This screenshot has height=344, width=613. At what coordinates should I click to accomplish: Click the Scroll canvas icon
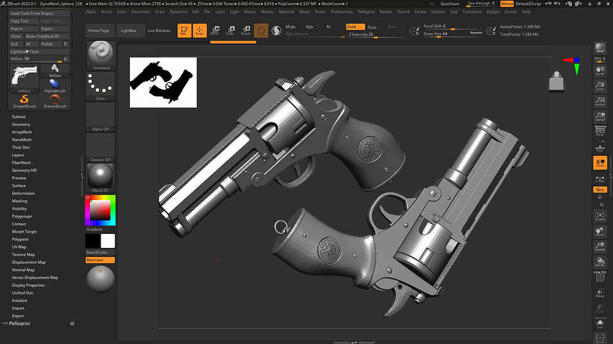(x=600, y=70)
